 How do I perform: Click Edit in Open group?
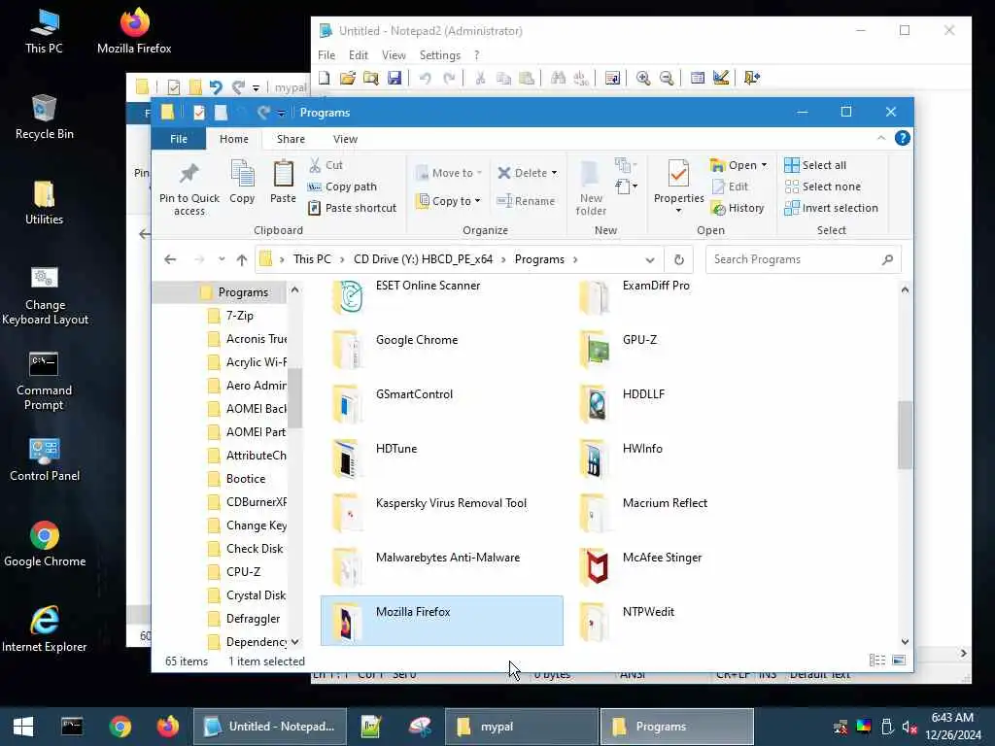(730, 186)
